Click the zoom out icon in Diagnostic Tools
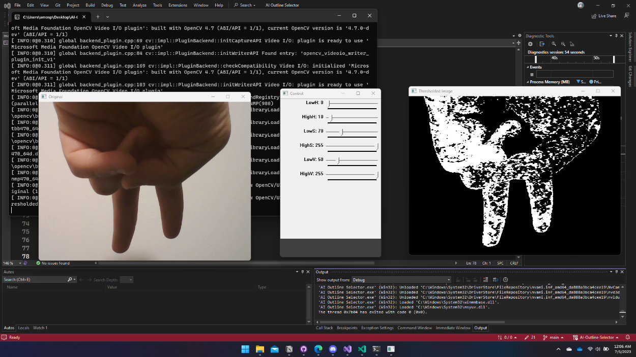The height and width of the screenshot is (357, 636). click(563, 44)
